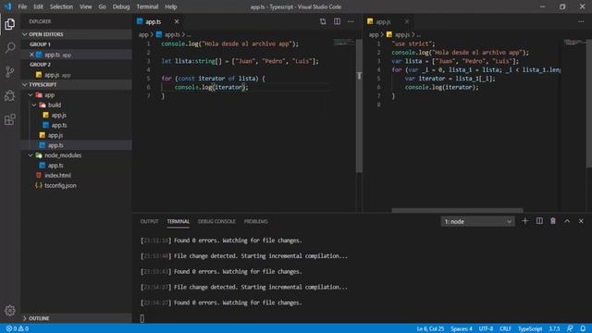Close the app.js editor tab
Viewport: 592px width, 333px height.
point(407,21)
